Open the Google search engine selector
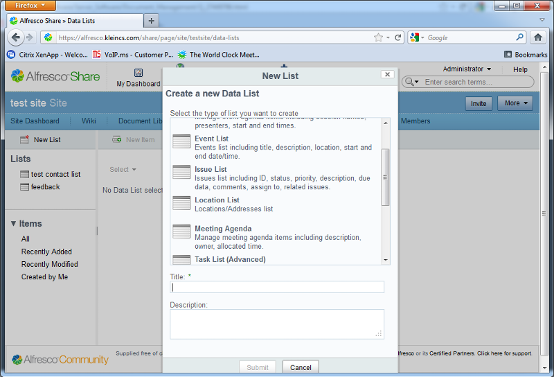 pos(417,37)
